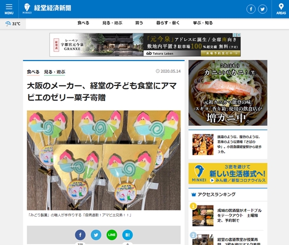Image resolution: width=289 pixels, height=245 pixels.
Task: Click the 食べる category tag above headline
Action: tap(33, 72)
